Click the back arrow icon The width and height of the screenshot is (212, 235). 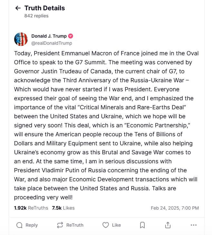pyautogui.click(x=18, y=8)
